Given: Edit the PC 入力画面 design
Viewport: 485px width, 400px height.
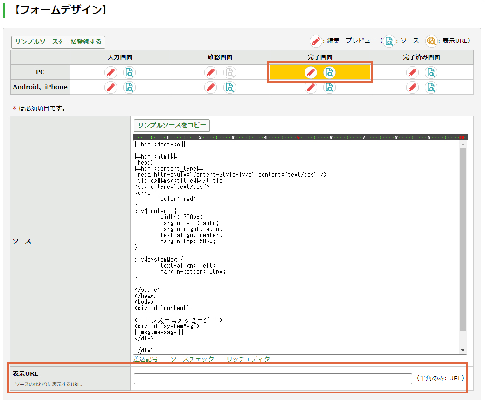Looking at the screenshot, I should 111,73.
